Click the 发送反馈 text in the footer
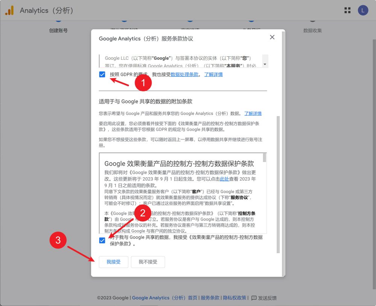376x306 pixels. coord(267,298)
